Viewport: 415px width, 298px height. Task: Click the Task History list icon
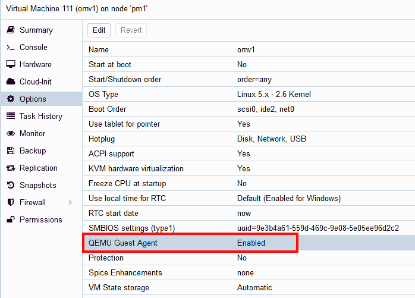click(11, 116)
